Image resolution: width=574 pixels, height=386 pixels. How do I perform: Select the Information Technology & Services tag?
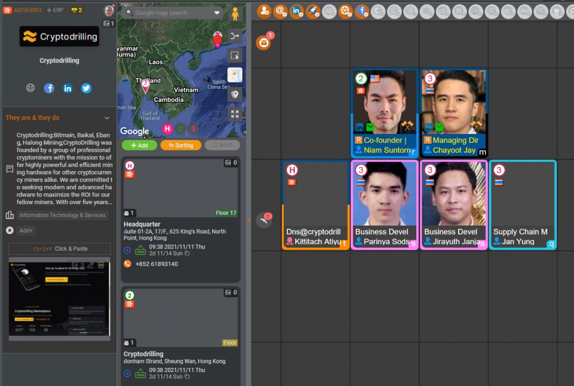(63, 215)
